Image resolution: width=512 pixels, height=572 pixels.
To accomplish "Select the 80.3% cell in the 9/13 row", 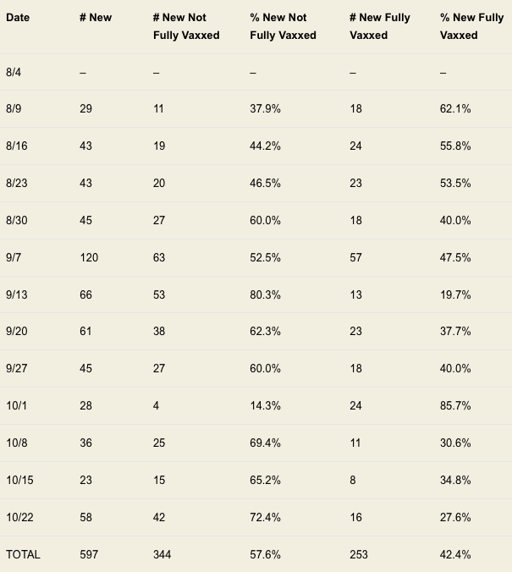I will tap(265, 294).
